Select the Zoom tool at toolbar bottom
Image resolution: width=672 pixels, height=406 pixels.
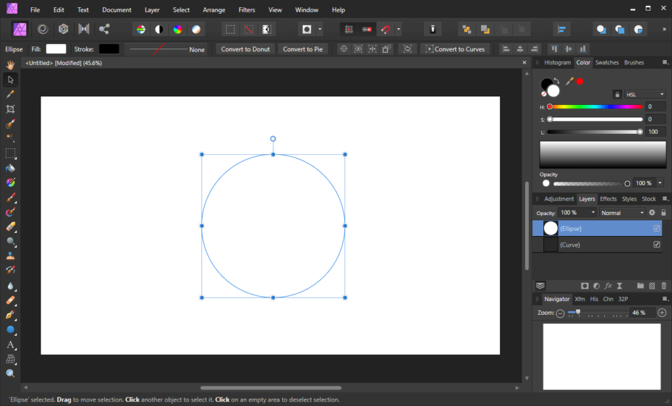point(10,374)
